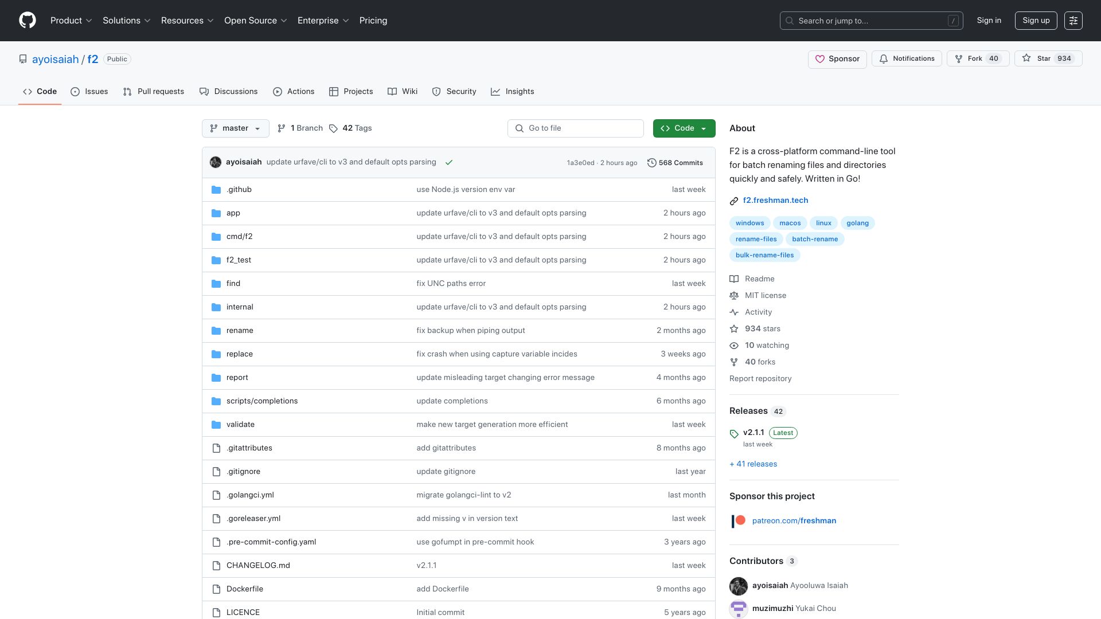Image resolution: width=1101 pixels, height=619 pixels.
Task: Click the repository icon before ayoisaiah
Action: [x=23, y=59]
